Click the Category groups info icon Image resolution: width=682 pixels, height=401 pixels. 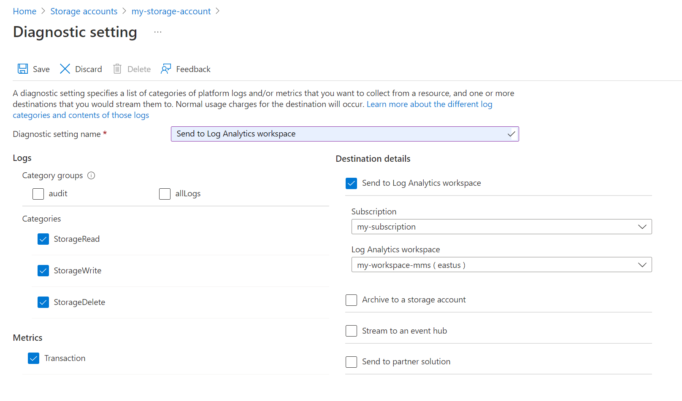(91, 176)
